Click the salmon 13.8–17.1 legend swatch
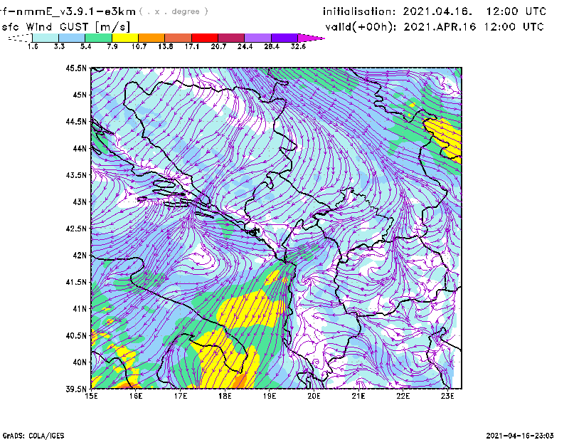 click(x=179, y=38)
